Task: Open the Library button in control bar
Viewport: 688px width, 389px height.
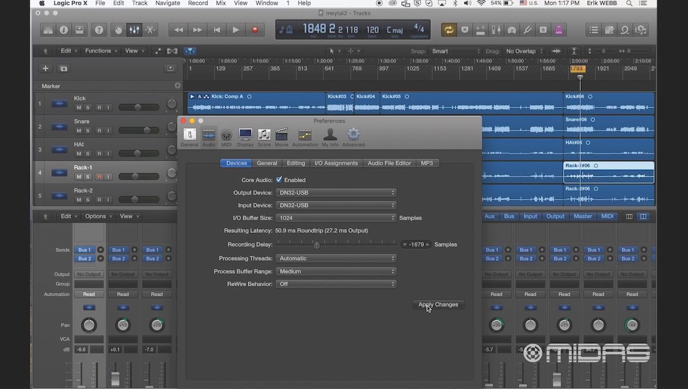Action: (x=48, y=30)
